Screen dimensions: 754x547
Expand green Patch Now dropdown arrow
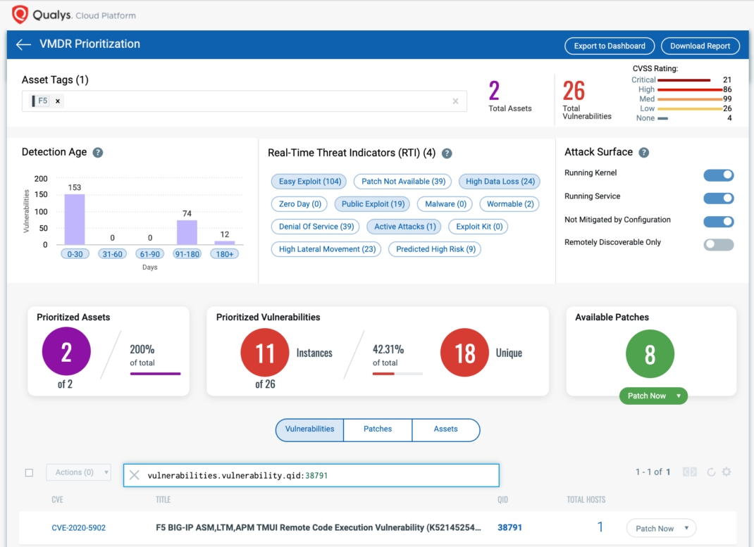coord(679,396)
